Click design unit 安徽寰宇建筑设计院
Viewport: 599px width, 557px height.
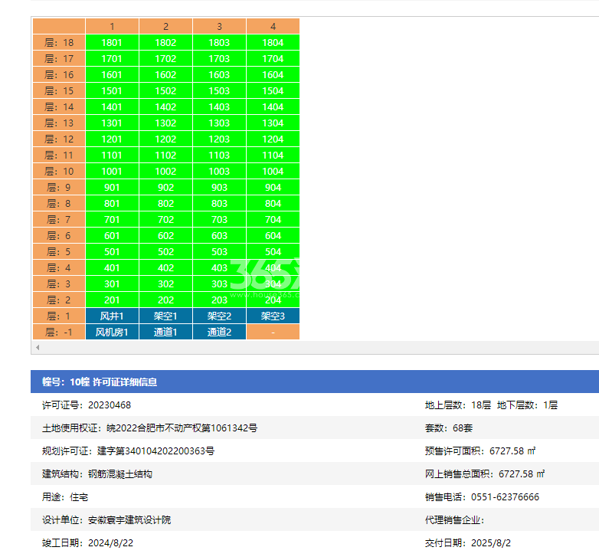(x=129, y=519)
